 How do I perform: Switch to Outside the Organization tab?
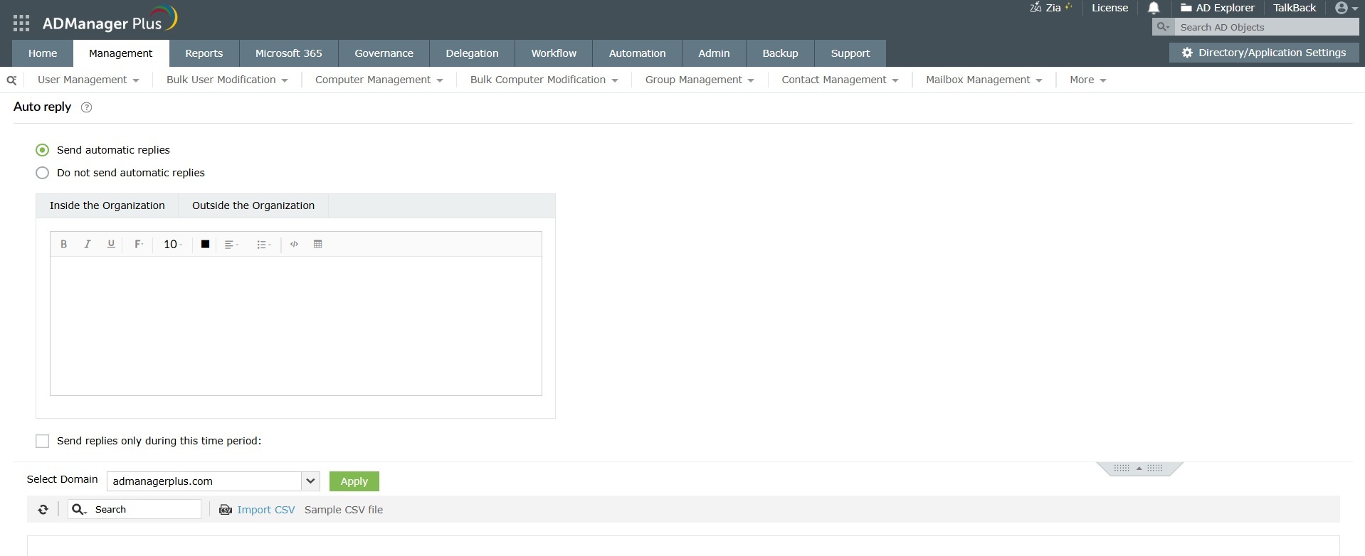coord(253,205)
